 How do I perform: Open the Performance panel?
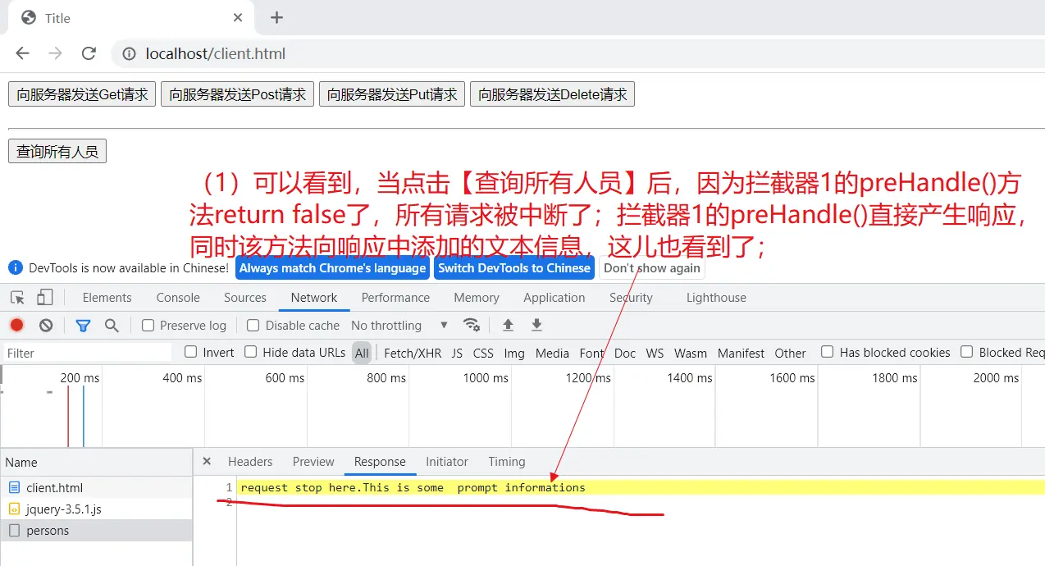pyautogui.click(x=395, y=298)
